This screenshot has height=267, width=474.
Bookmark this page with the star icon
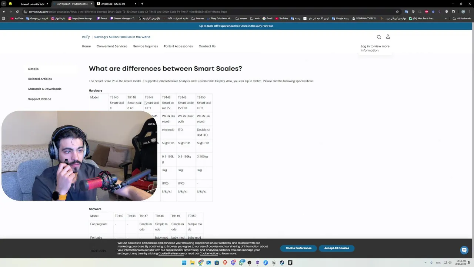[x=397, y=11]
